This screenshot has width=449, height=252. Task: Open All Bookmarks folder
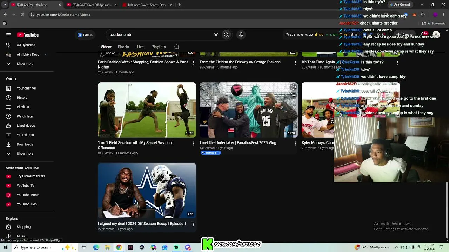pos(434,23)
